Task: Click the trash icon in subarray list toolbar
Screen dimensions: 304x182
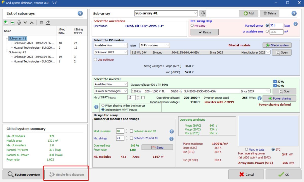Action: tap(41, 23)
